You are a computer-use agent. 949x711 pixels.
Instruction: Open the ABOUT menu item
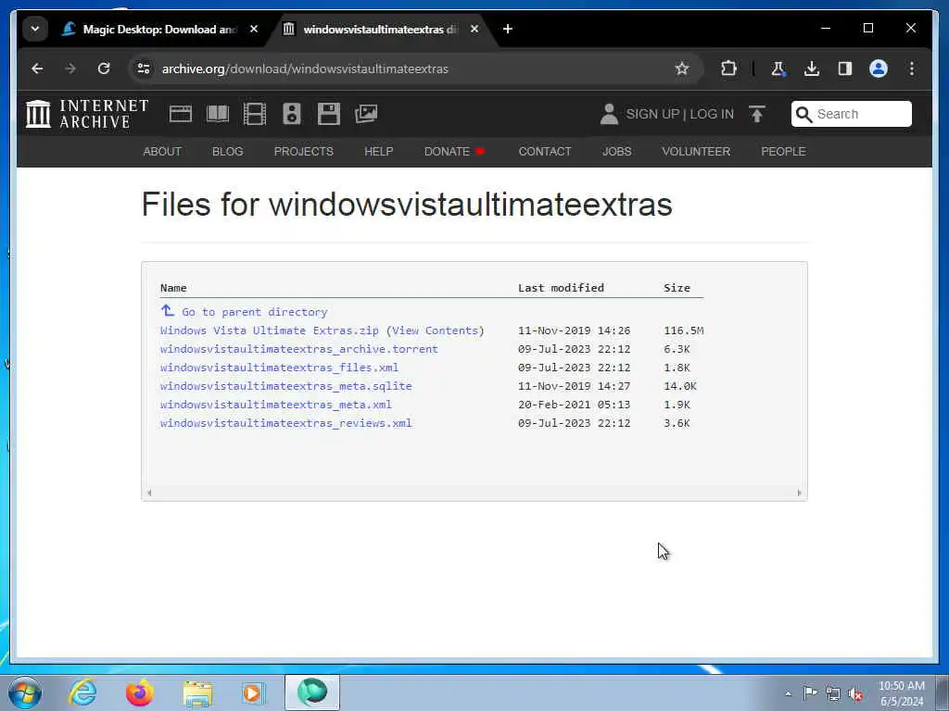coord(162,152)
